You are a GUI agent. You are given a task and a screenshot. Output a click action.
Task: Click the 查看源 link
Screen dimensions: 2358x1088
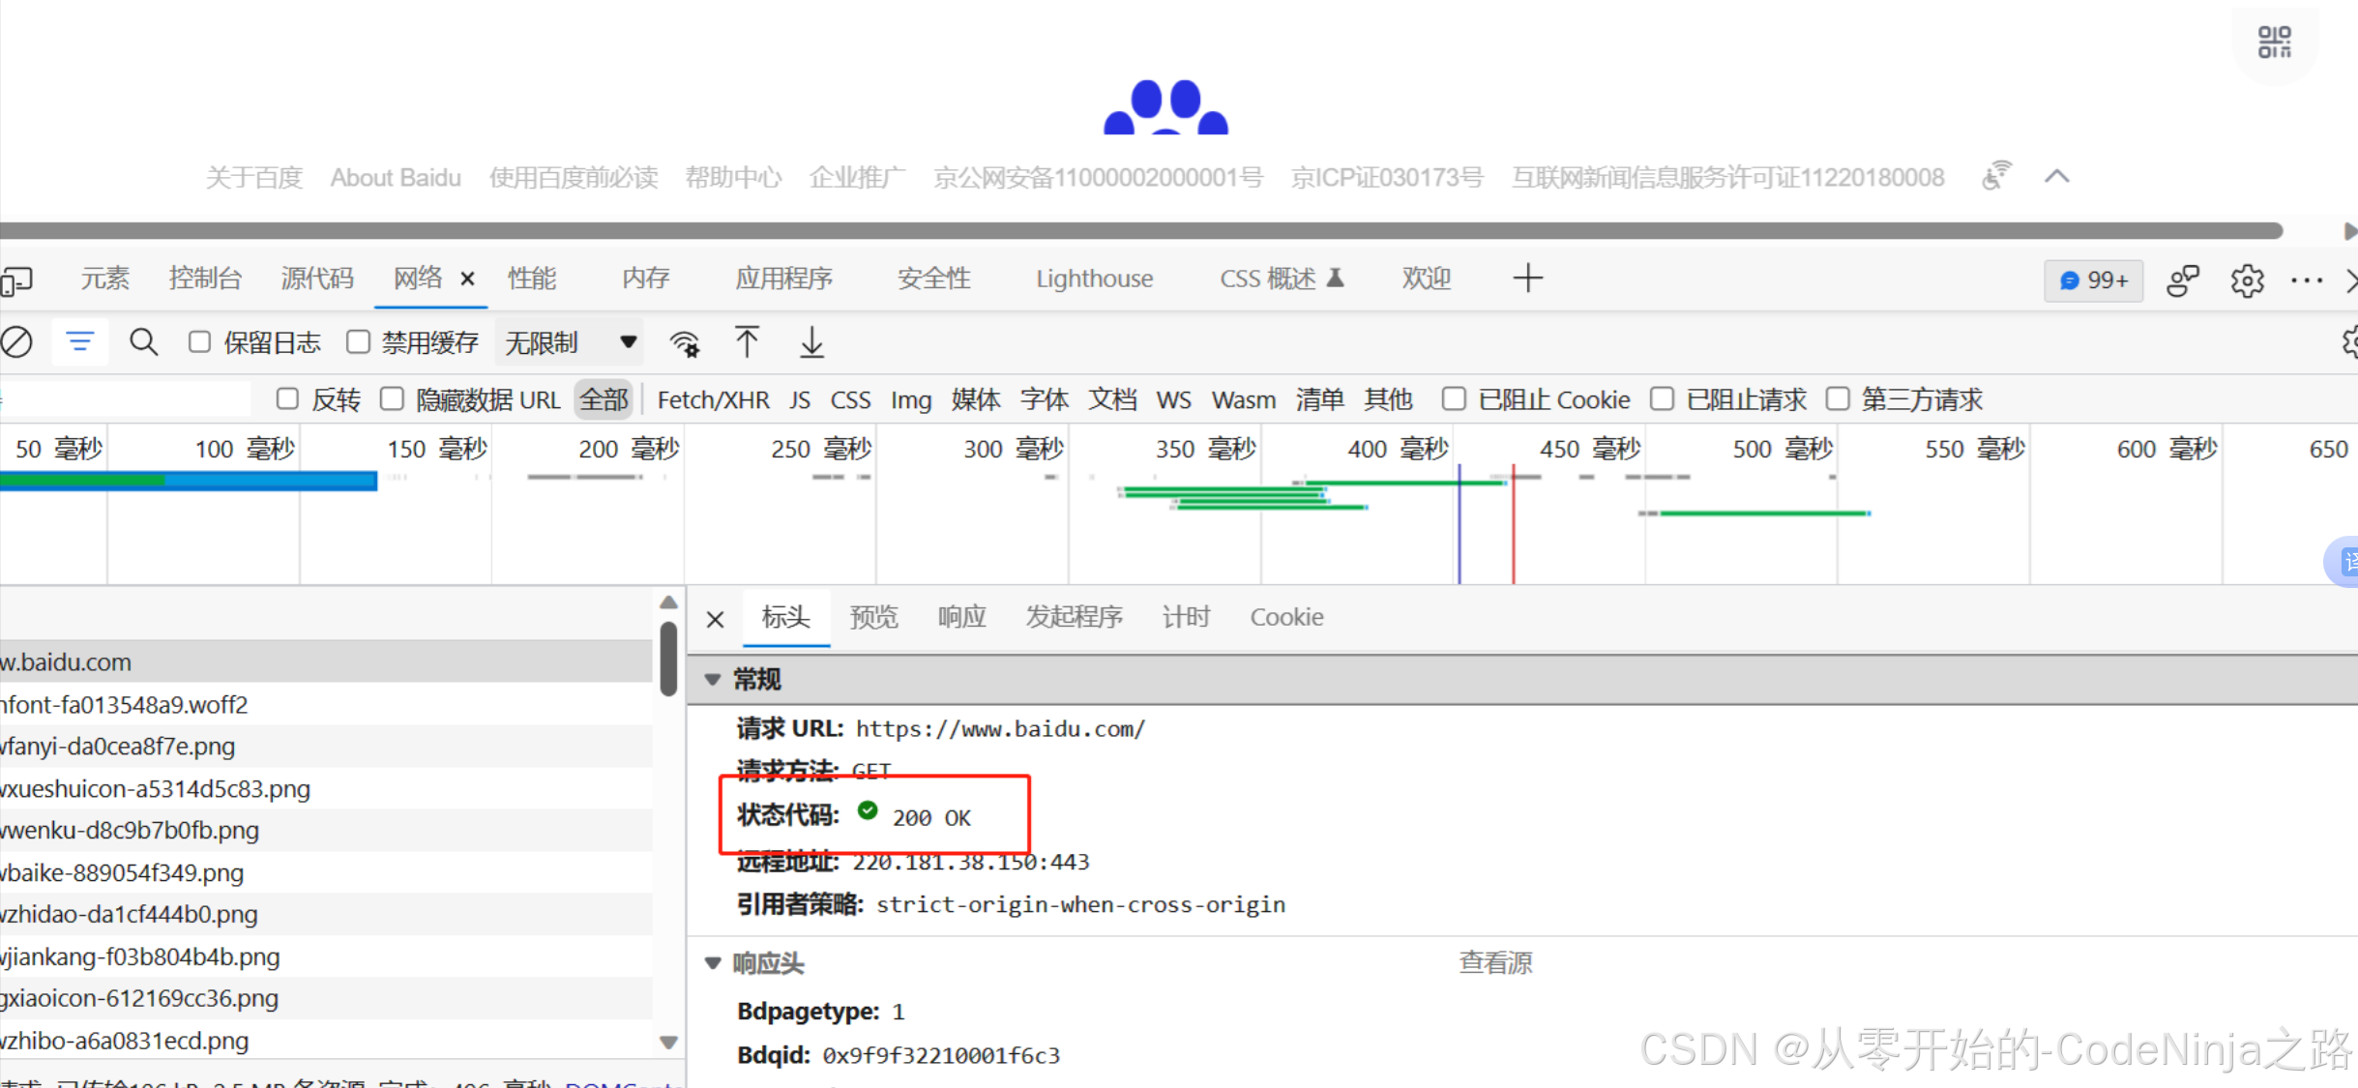(1494, 962)
